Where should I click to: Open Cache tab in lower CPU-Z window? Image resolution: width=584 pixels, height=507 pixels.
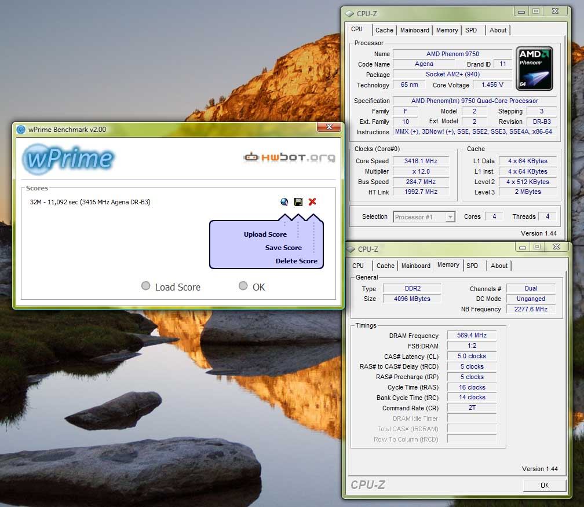click(385, 266)
